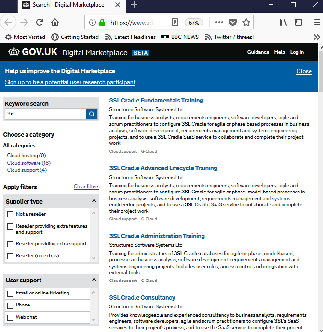Open the page actions three-dot menu
Viewport: 323px width, 332px height.
click(x=219, y=22)
